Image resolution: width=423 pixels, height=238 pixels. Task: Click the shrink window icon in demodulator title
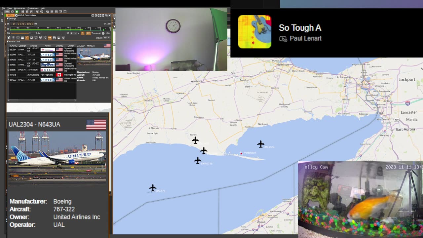pos(99,16)
